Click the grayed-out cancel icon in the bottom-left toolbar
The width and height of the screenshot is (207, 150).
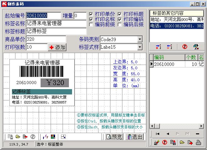click(33, 137)
